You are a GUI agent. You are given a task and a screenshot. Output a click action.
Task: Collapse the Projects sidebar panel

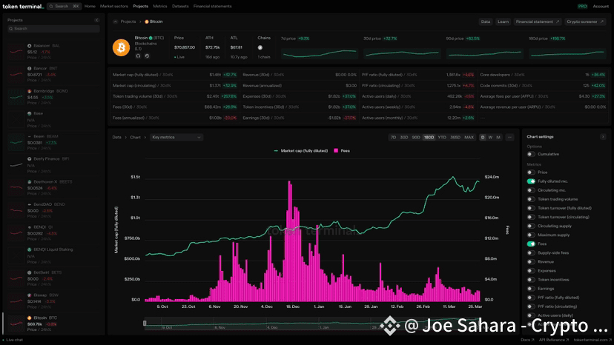tap(96, 20)
